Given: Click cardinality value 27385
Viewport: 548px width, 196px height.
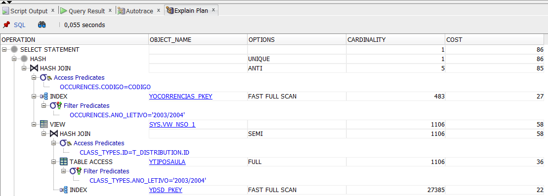Looking at the screenshot, I should pos(436,190).
